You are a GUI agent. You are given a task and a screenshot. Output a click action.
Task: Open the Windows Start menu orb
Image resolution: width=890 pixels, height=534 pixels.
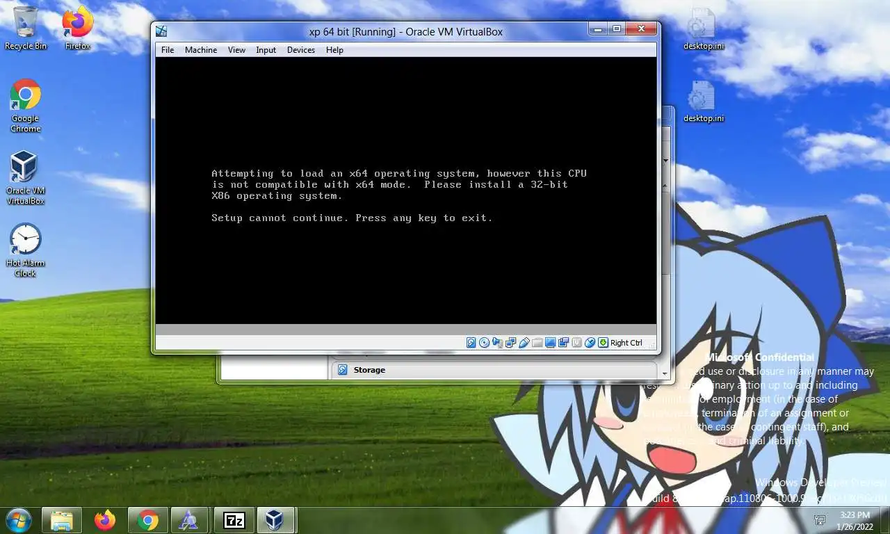click(18, 520)
